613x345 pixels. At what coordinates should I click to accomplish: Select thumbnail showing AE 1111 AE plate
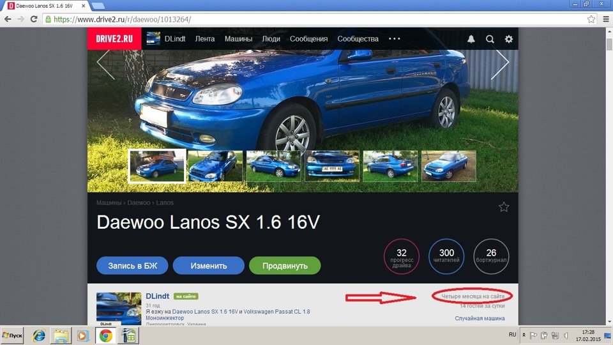pyautogui.click(x=332, y=166)
